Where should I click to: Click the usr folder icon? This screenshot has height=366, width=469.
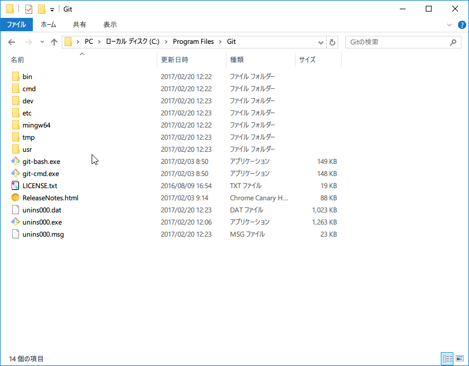16,150
